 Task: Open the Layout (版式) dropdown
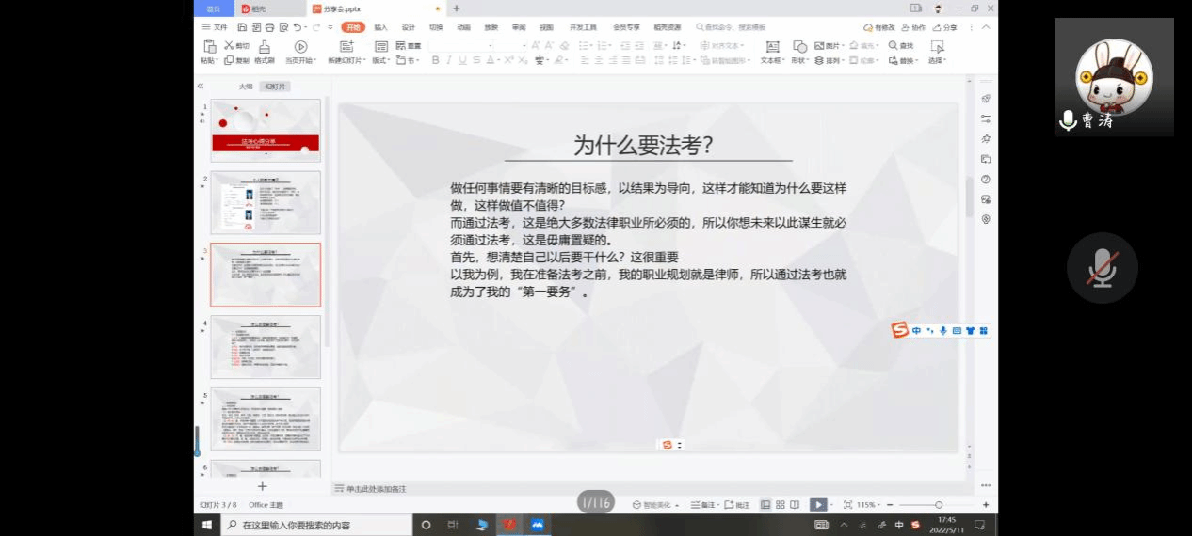(x=381, y=61)
